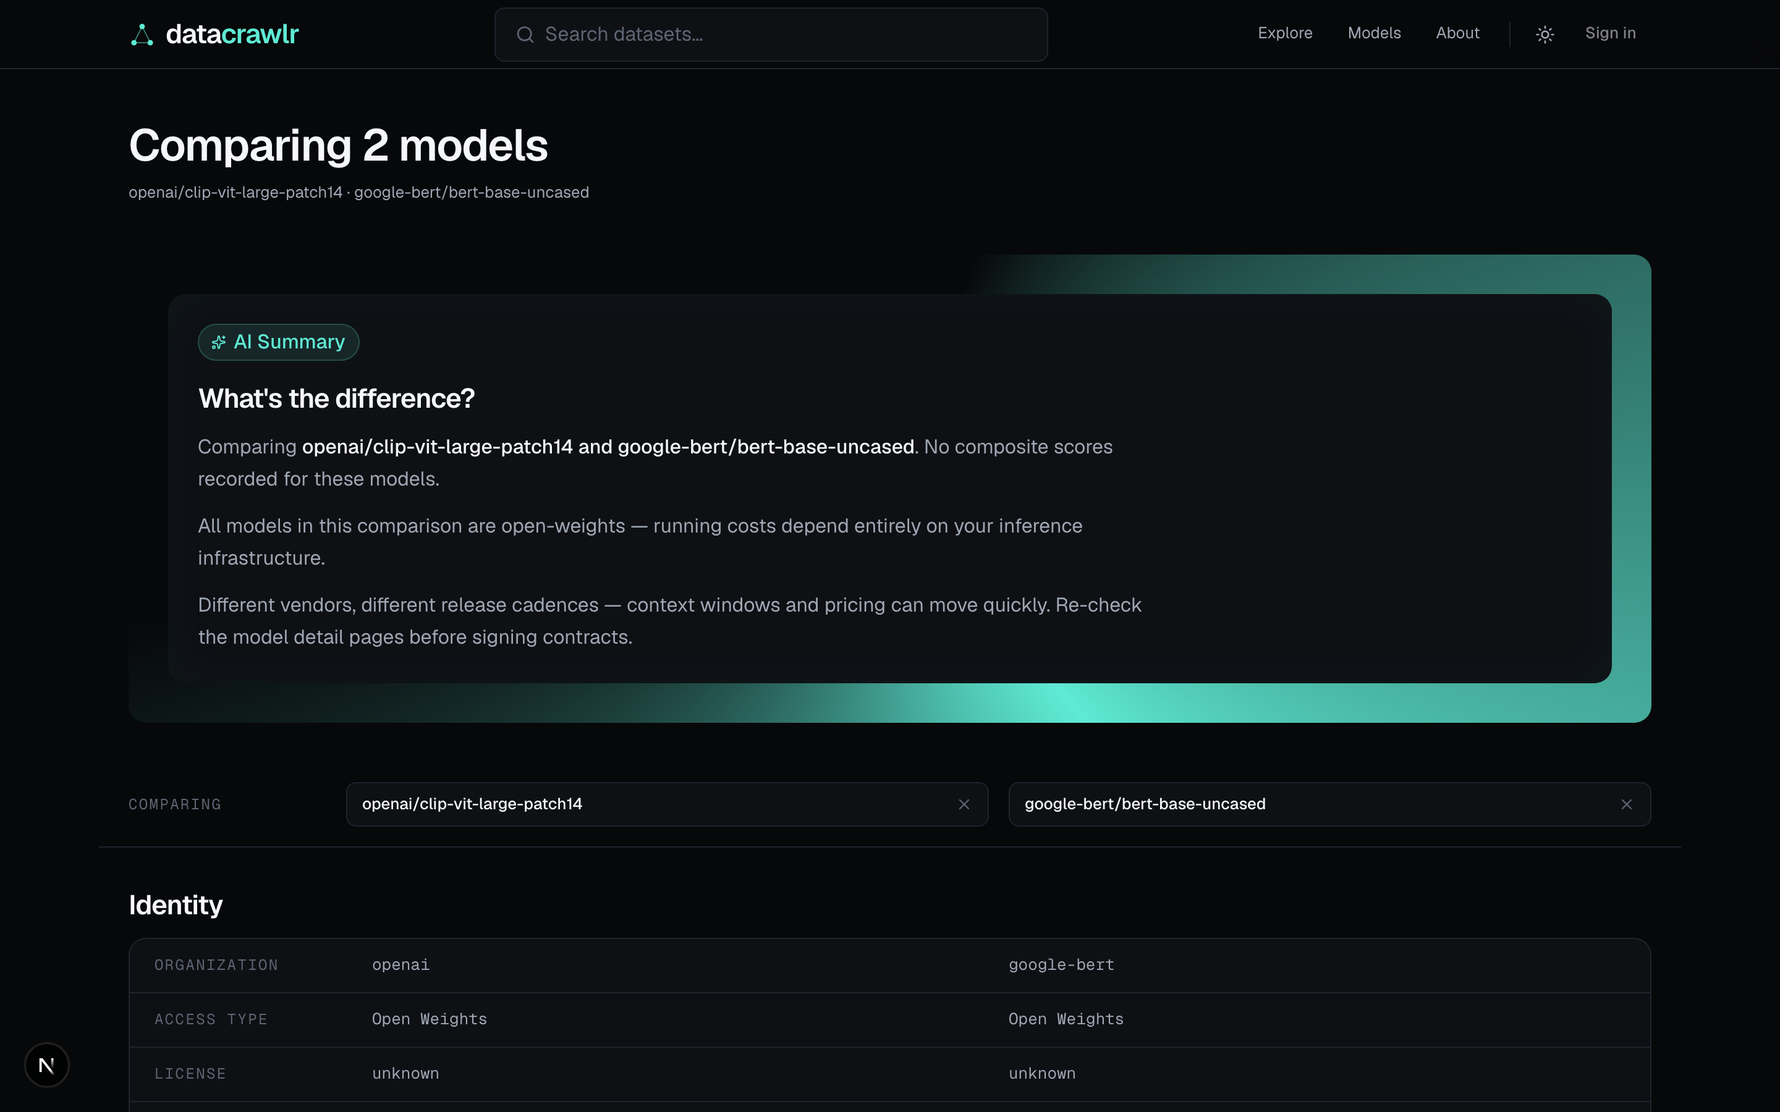Go to the Models nav item

click(1374, 33)
